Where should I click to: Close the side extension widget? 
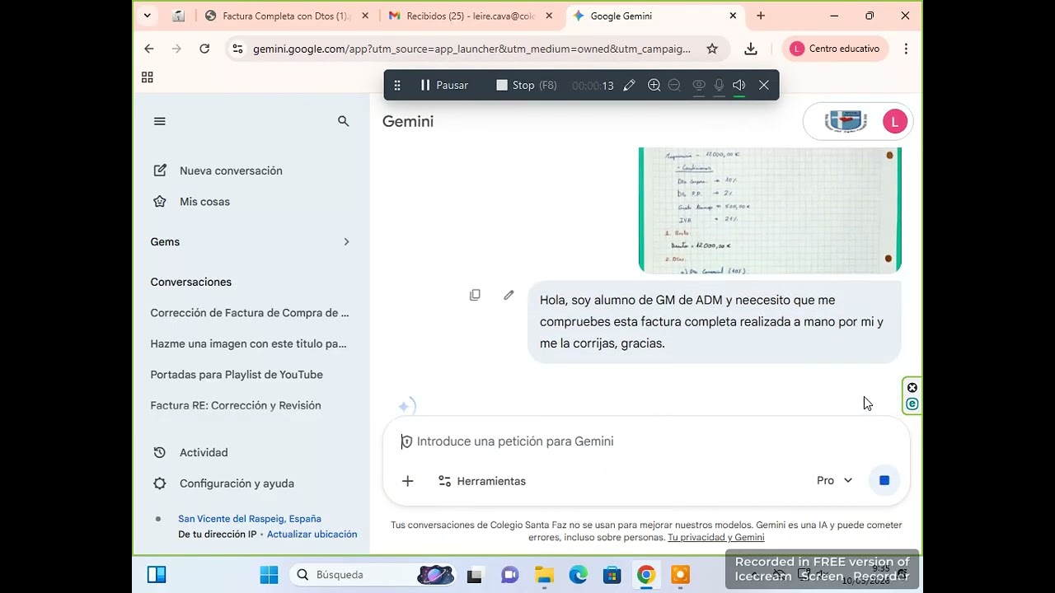click(912, 388)
